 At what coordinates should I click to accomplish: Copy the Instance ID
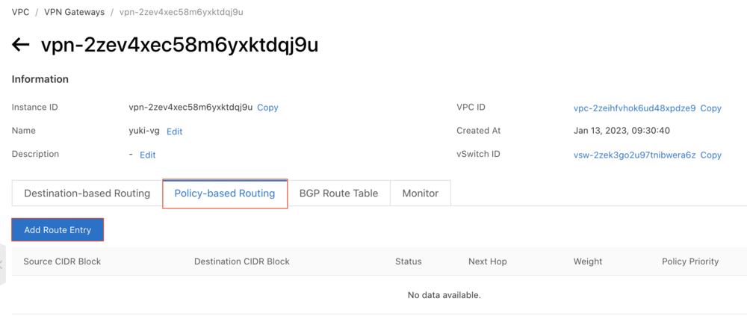click(267, 108)
